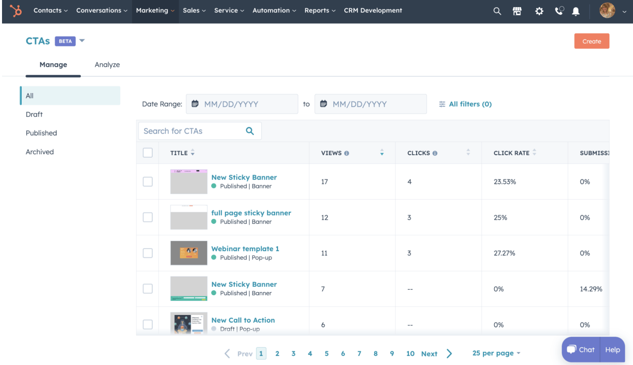View notifications via the bell icon
The image size is (633, 365).
[575, 11]
